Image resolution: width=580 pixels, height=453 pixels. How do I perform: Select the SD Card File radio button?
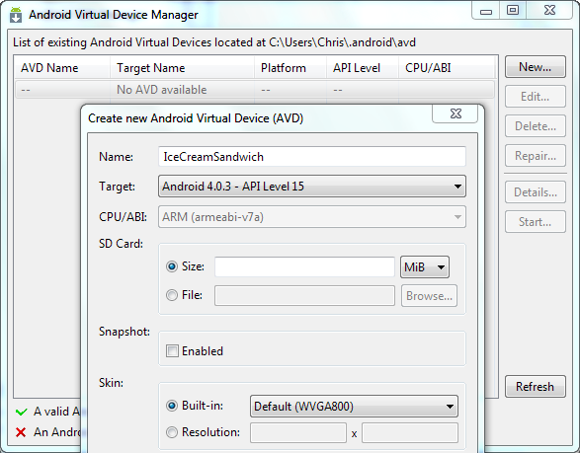click(172, 295)
